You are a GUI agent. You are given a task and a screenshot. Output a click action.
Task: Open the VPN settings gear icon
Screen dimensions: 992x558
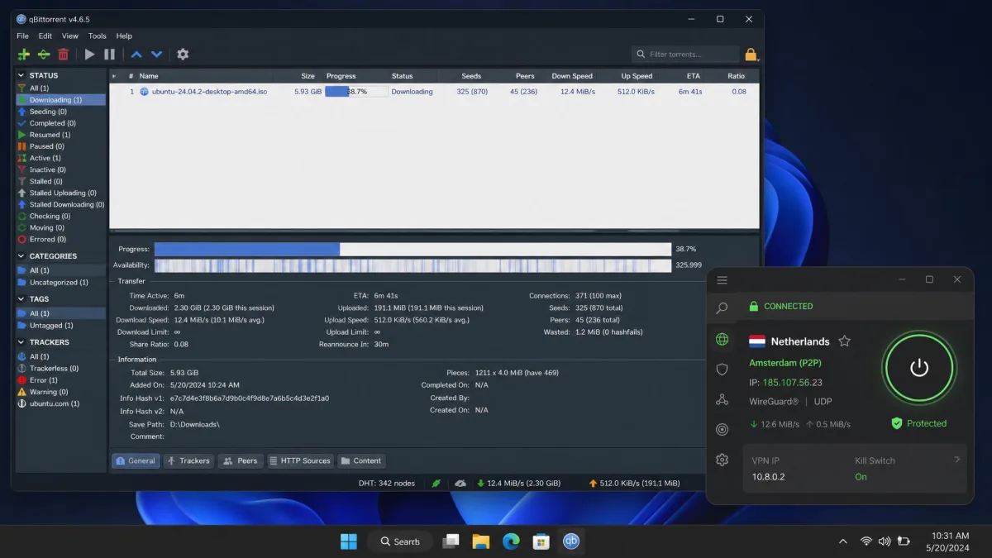coord(722,460)
